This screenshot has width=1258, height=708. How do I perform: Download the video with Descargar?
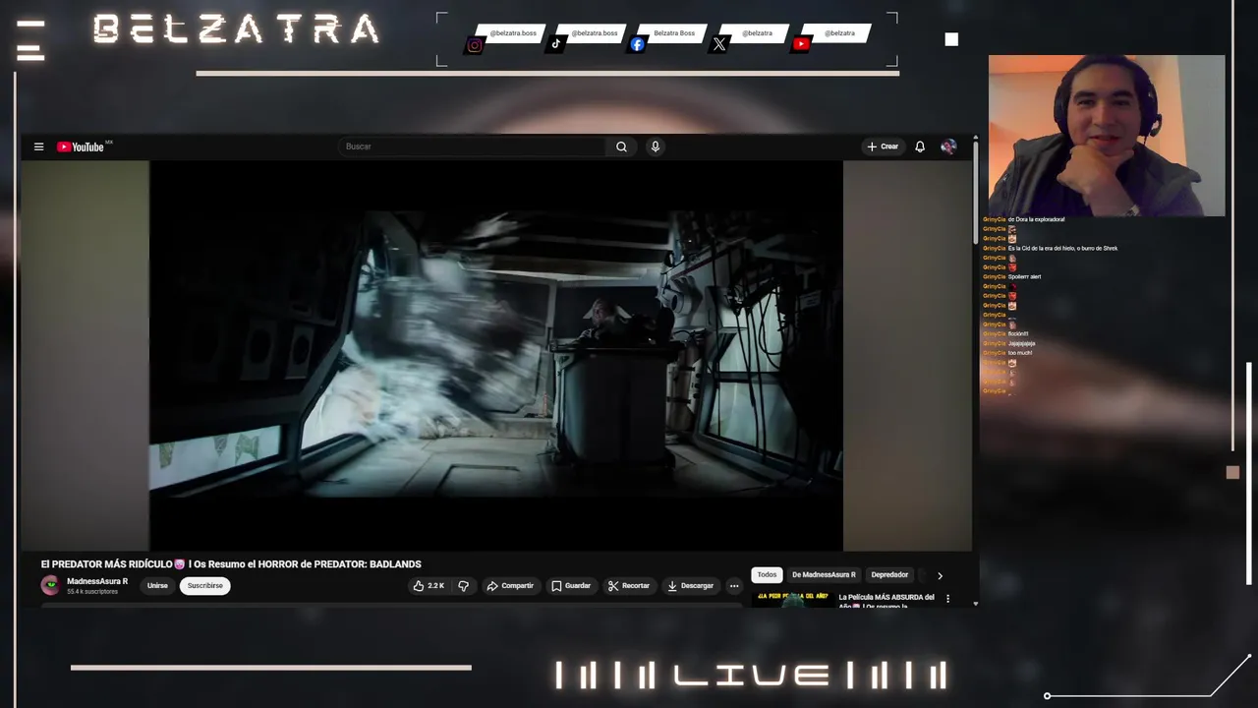(x=691, y=586)
